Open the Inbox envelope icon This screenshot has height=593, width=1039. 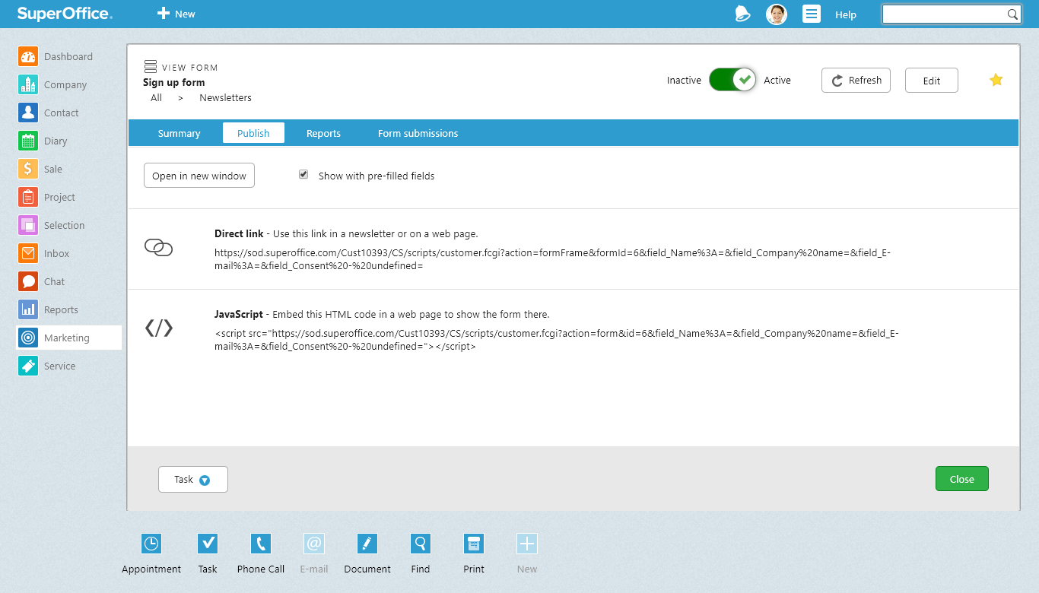click(x=28, y=253)
